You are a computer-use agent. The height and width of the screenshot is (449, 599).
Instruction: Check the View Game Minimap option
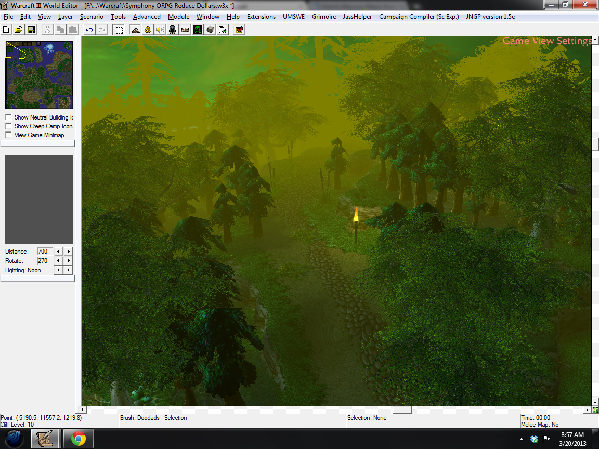(x=8, y=135)
